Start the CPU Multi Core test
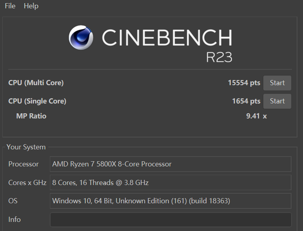The image size is (303, 231). click(x=277, y=83)
